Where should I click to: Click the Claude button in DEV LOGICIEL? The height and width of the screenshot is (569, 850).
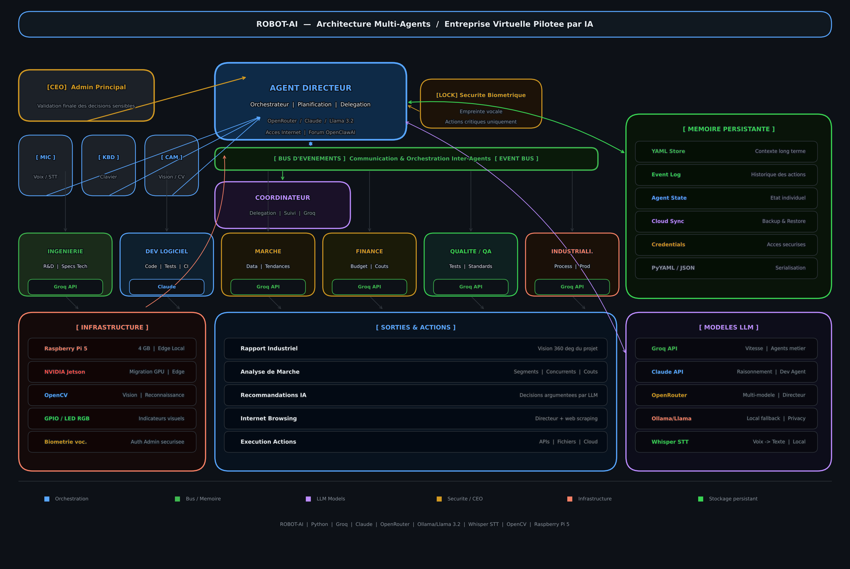tap(167, 287)
